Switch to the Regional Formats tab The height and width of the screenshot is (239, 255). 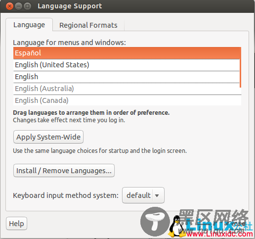[x=88, y=25]
